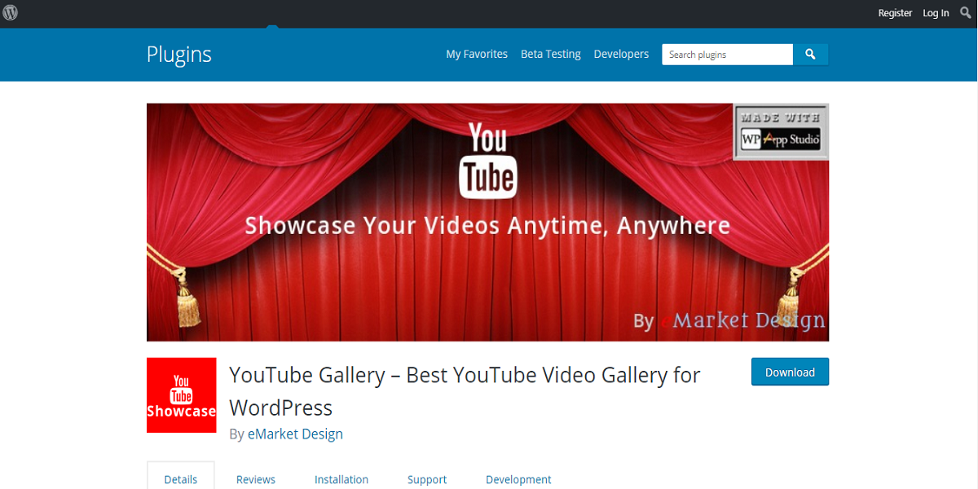
Task: Switch to the Reviews tab
Action: tap(256, 479)
